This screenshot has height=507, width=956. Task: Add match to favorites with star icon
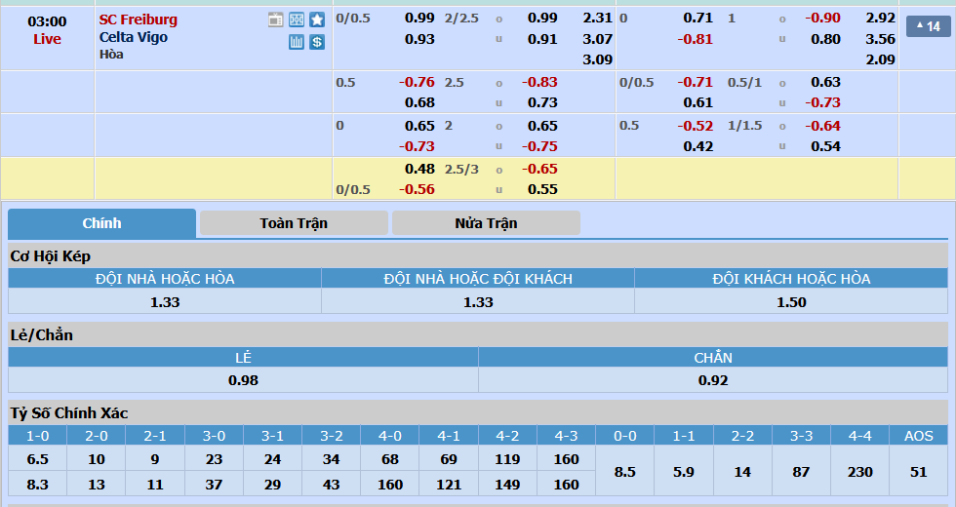[317, 19]
